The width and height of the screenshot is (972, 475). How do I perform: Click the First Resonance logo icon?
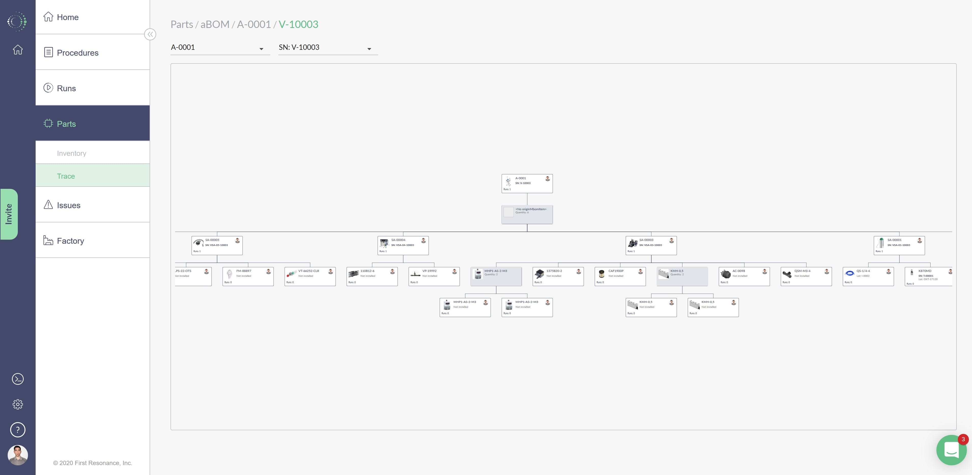coord(17,22)
